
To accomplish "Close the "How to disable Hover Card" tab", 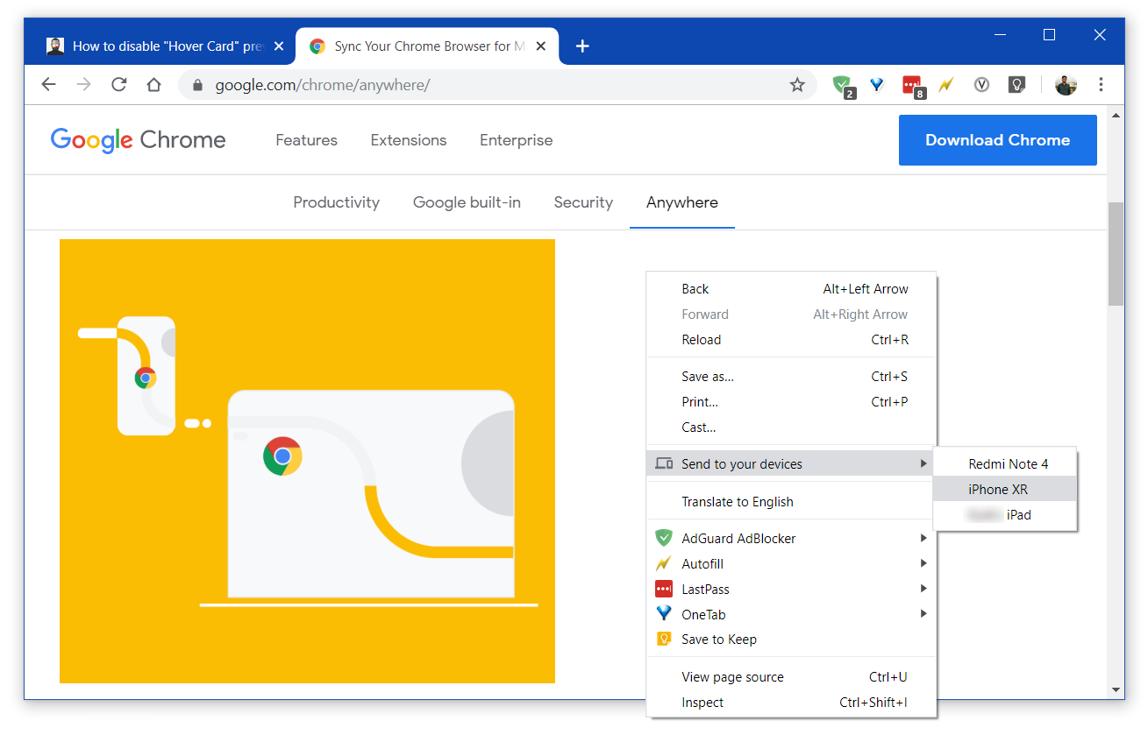I will [x=279, y=46].
